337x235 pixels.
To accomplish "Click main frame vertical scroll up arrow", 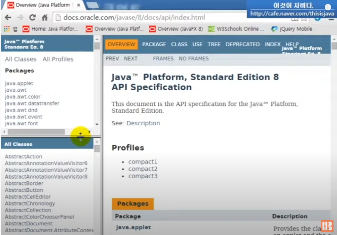I will [334, 39].
